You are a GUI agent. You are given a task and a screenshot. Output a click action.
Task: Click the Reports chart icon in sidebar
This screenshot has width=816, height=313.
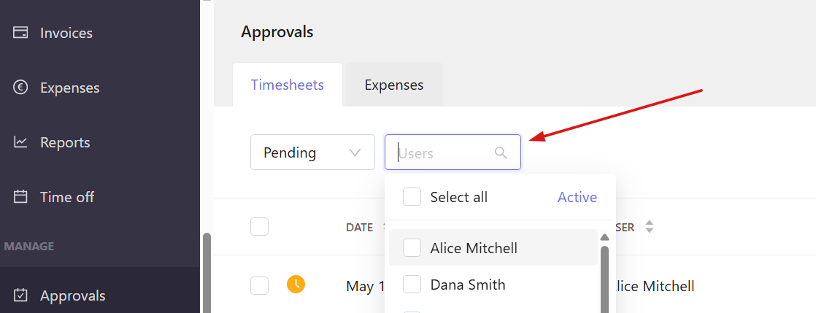point(20,142)
